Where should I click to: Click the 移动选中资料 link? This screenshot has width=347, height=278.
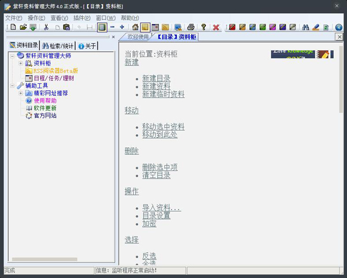[x=163, y=127]
